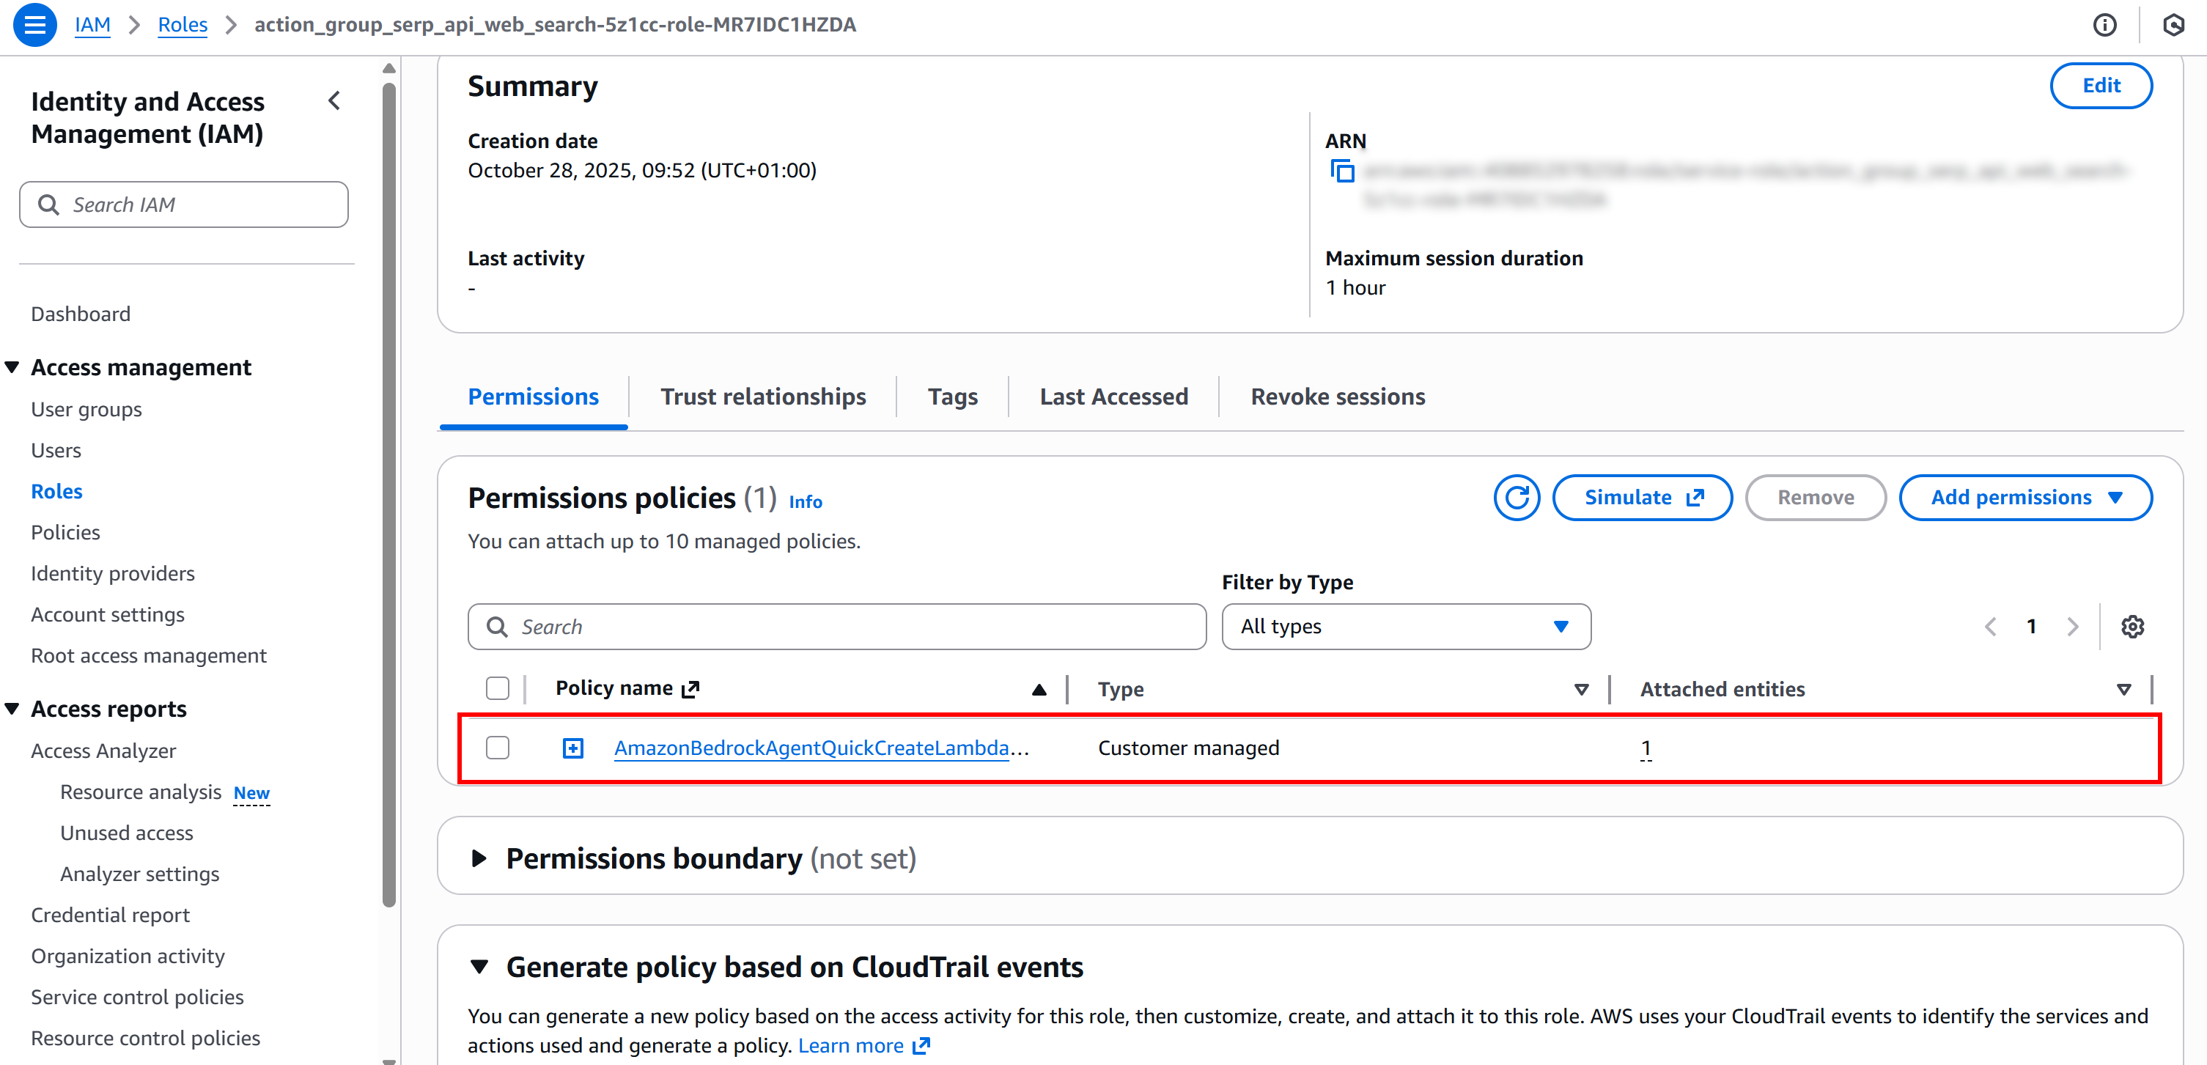Click the Edit button in the Summary panel
This screenshot has height=1065, width=2207.
2101,86
